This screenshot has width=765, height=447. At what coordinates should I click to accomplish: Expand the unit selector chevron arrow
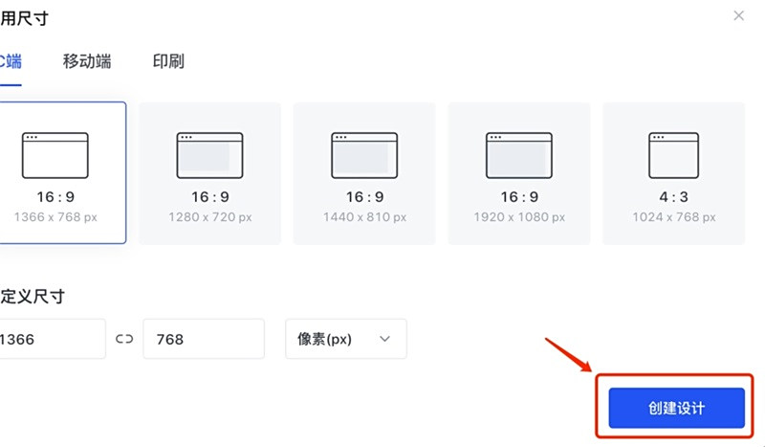(385, 339)
